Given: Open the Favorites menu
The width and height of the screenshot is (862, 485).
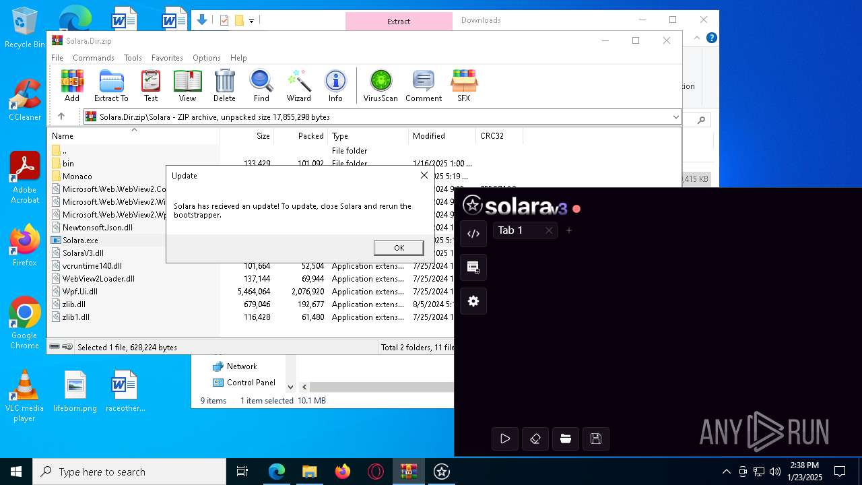Looking at the screenshot, I should (167, 58).
